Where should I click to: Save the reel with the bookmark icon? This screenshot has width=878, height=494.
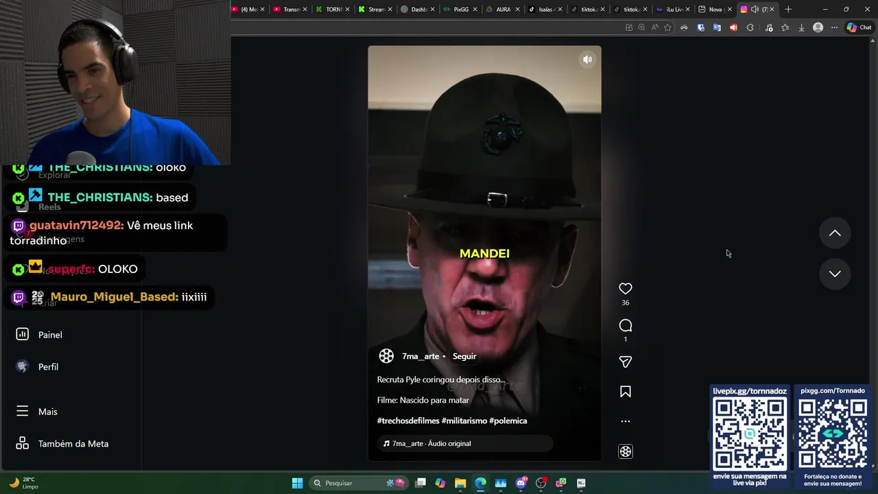pos(625,392)
